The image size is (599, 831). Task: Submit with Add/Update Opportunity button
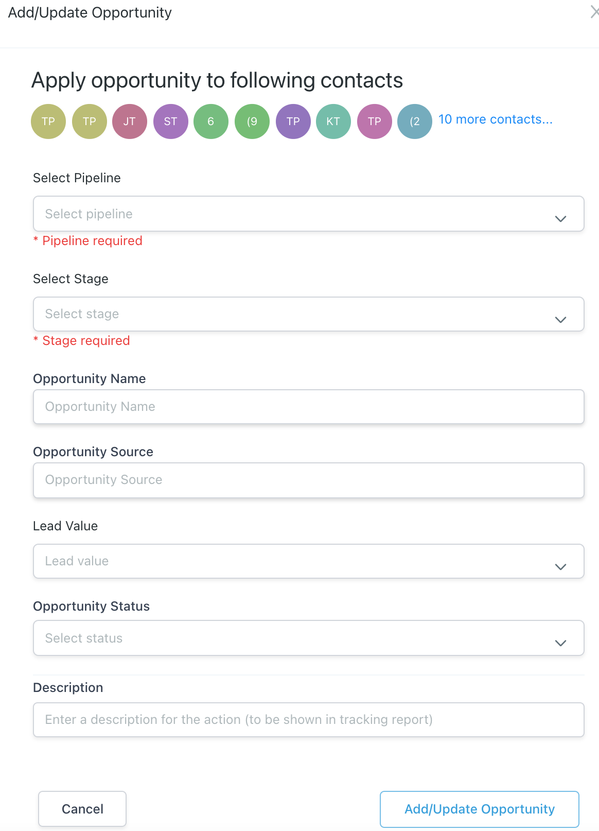(479, 809)
